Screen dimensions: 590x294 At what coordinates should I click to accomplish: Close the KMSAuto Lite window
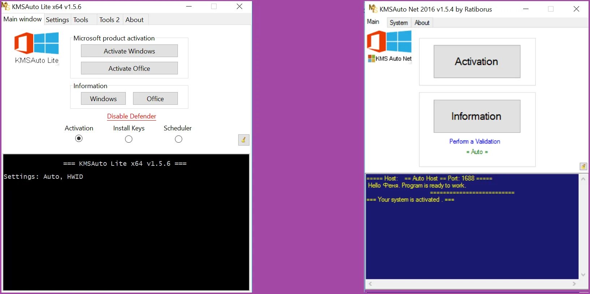click(x=239, y=7)
